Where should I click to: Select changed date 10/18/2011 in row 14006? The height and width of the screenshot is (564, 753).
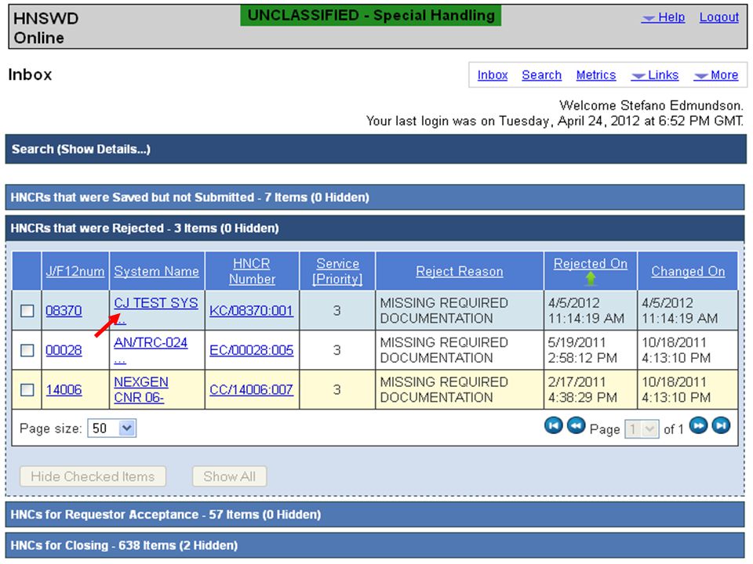coord(675,389)
